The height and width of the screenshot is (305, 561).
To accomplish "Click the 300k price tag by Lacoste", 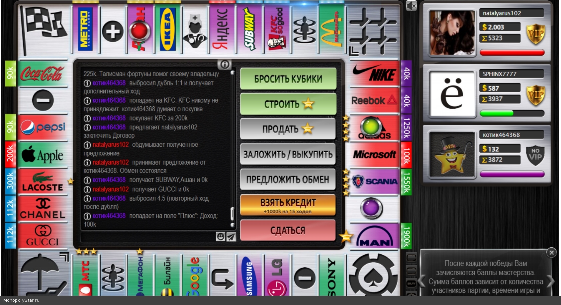I will [10, 182].
